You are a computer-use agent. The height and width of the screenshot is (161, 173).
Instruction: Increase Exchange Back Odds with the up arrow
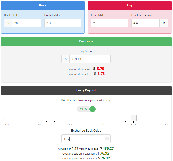pos(107,138)
